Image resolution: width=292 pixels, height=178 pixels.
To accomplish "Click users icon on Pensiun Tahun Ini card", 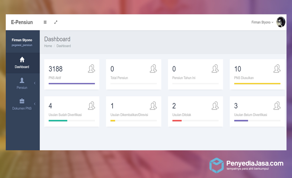I will point(215,69).
